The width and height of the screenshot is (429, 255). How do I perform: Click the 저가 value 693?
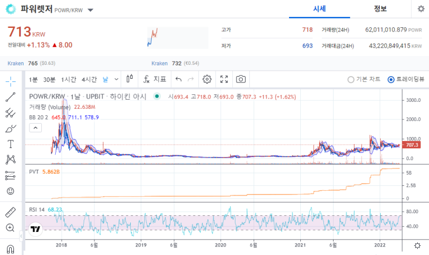click(x=307, y=46)
